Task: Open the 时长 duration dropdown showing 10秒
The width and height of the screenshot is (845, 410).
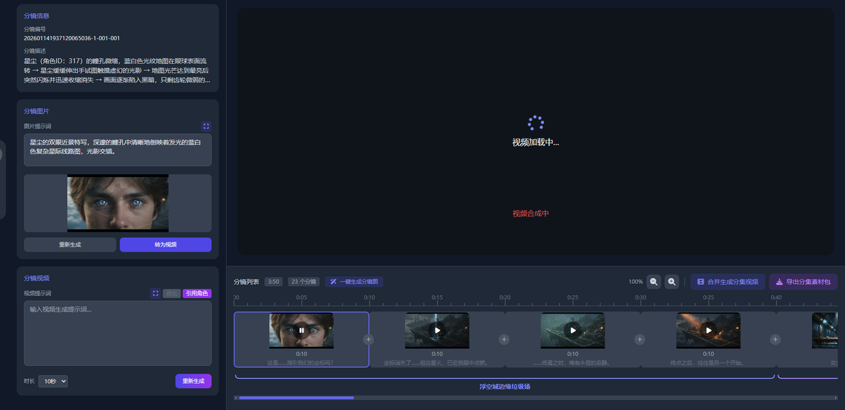Action: [x=53, y=382]
